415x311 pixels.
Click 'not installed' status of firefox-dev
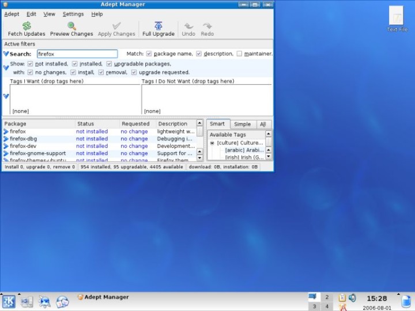pos(92,146)
